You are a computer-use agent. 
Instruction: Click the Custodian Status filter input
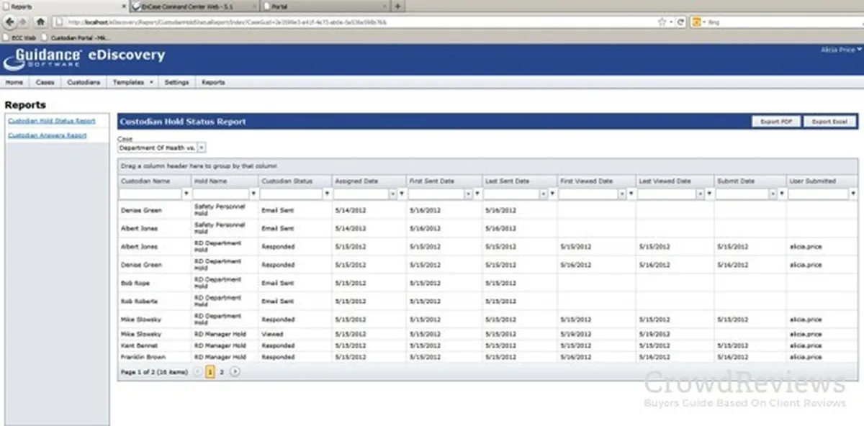coord(292,194)
